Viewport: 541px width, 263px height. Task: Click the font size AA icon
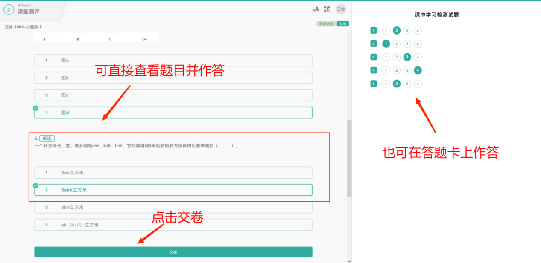[x=316, y=9]
